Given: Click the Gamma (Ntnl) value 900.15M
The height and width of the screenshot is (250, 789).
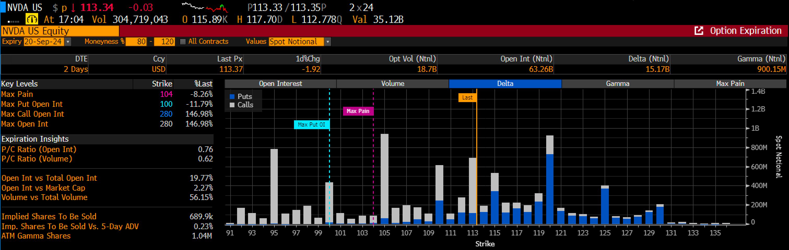Looking at the screenshot, I should click(771, 69).
